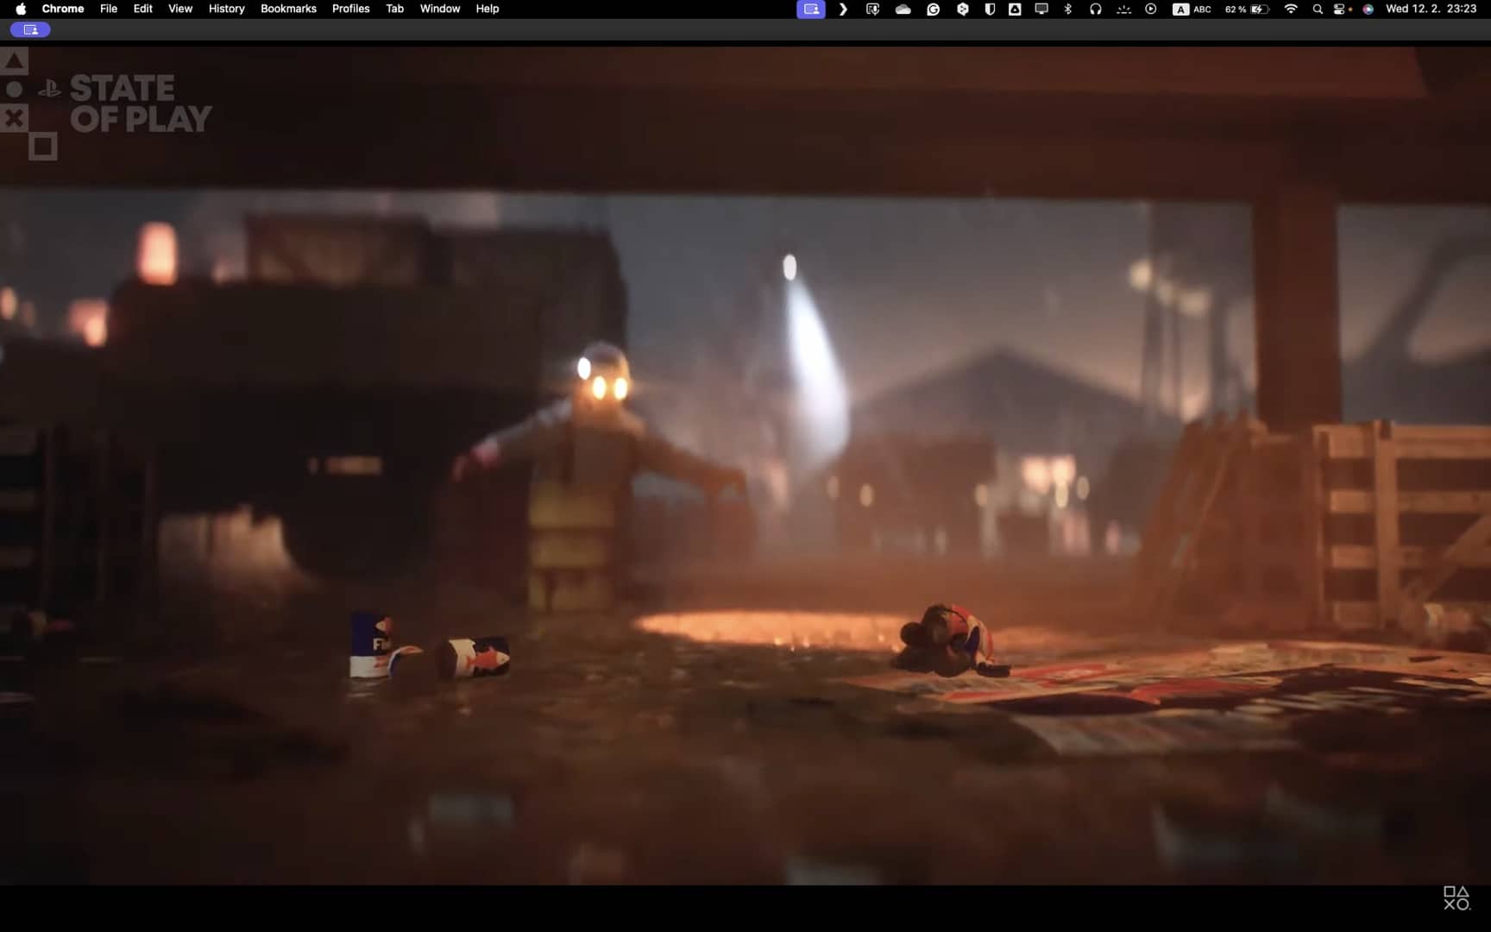This screenshot has height=932, width=1491.
Task: Open the Profiles menu
Action: point(351,9)
